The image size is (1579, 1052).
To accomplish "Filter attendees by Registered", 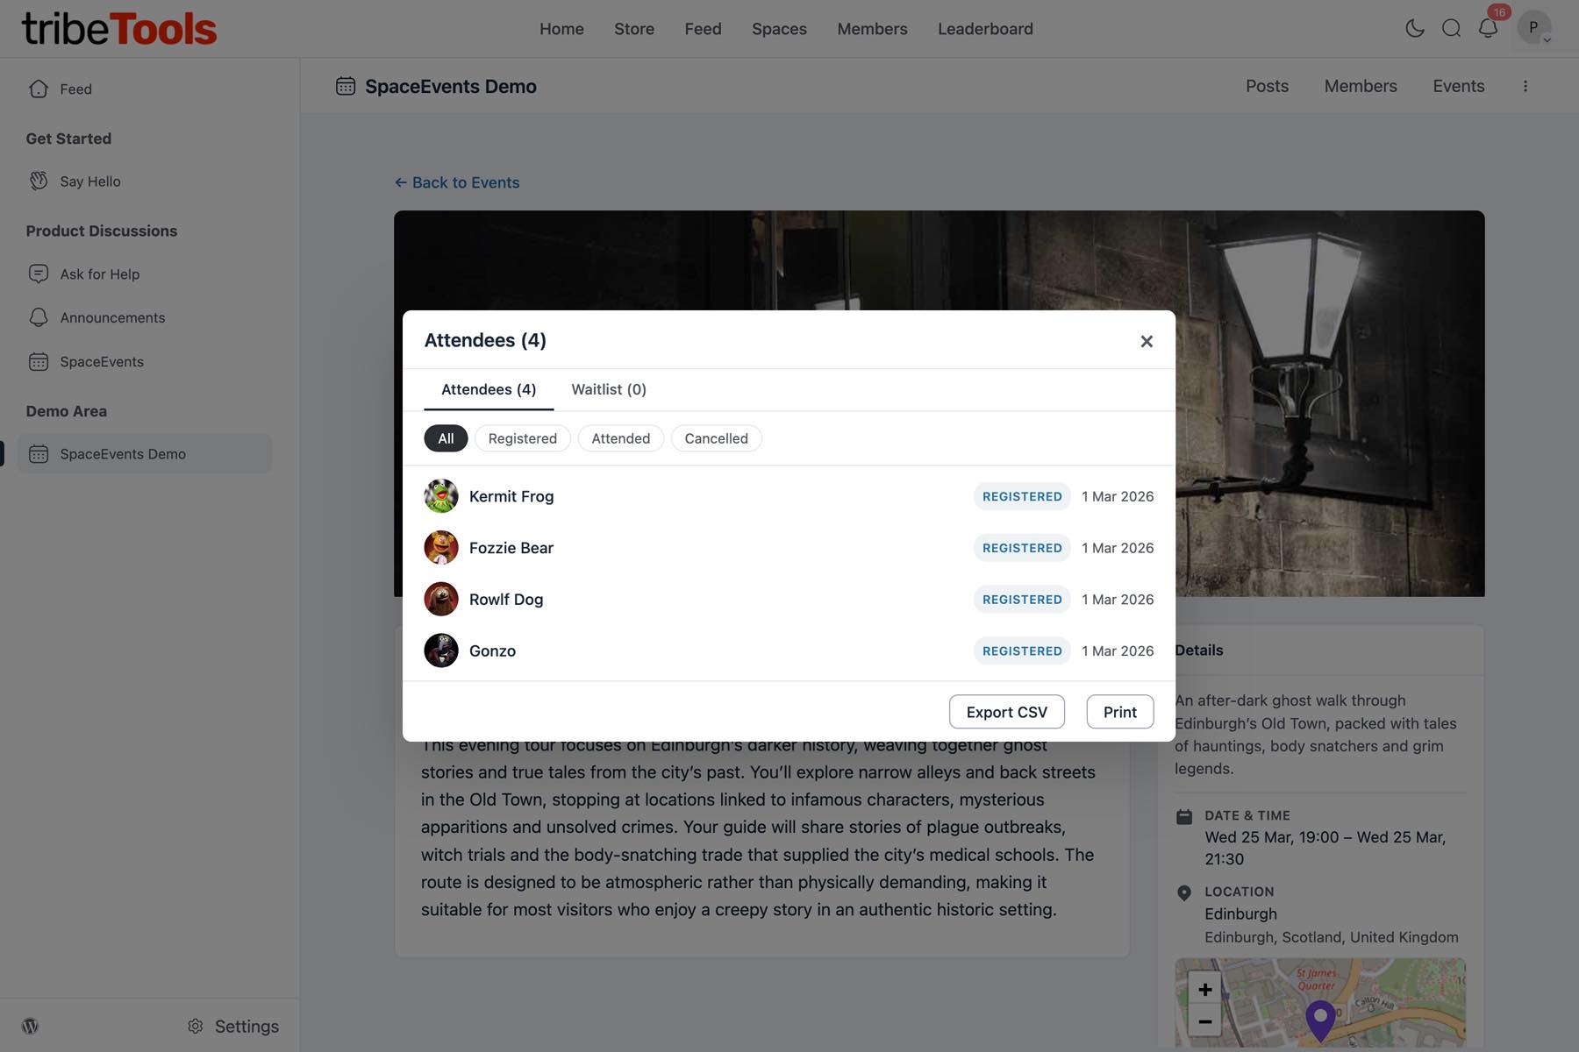I will (522, 438).
